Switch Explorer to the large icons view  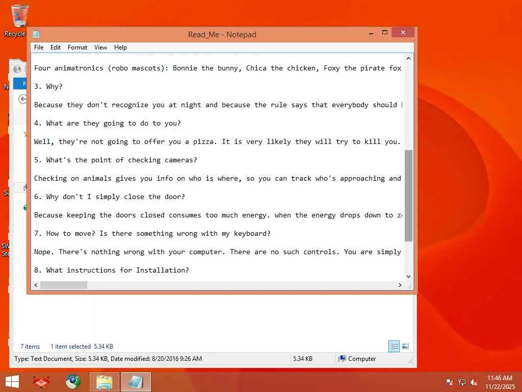405,347
